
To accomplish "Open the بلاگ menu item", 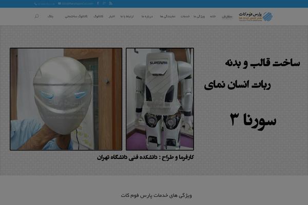I will point(50,16).
